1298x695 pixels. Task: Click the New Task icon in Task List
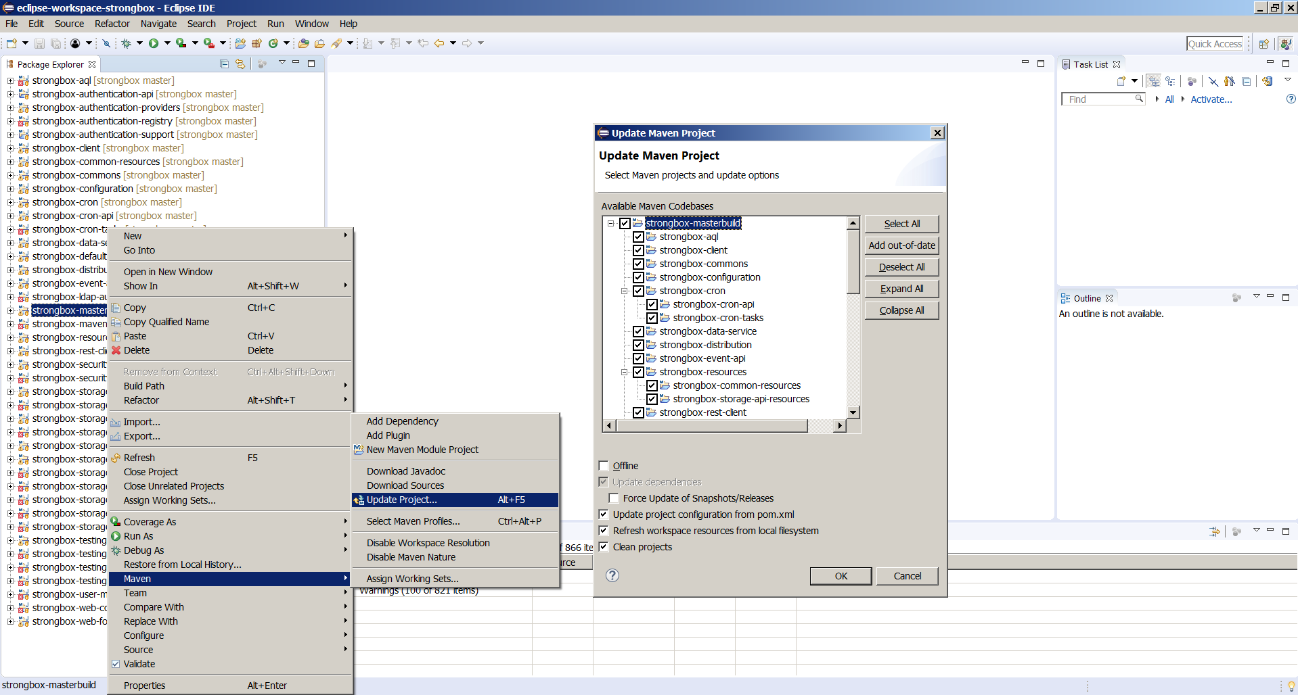coord(1121,81)
